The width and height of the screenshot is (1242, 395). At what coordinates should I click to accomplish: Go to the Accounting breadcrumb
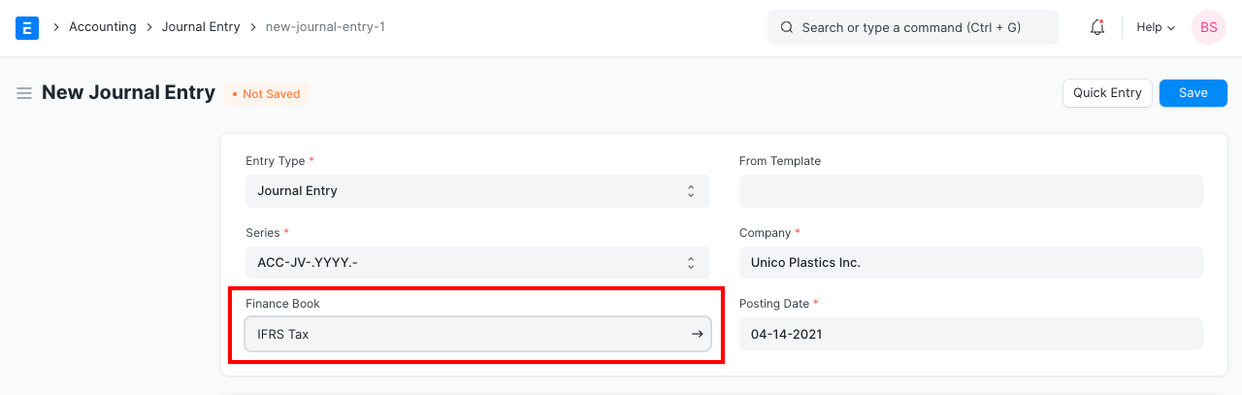pos(102,27)
